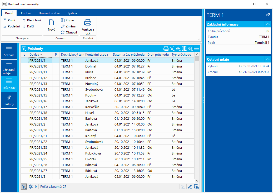Click the Nový record button
Image resolution: width=273 pixels, height=193 pixels.
click(52, 26)
